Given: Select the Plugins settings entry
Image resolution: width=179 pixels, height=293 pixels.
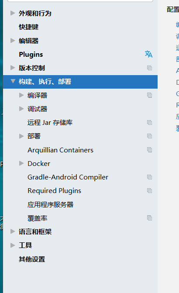Looking at the screenshot, I should point(31,55).
